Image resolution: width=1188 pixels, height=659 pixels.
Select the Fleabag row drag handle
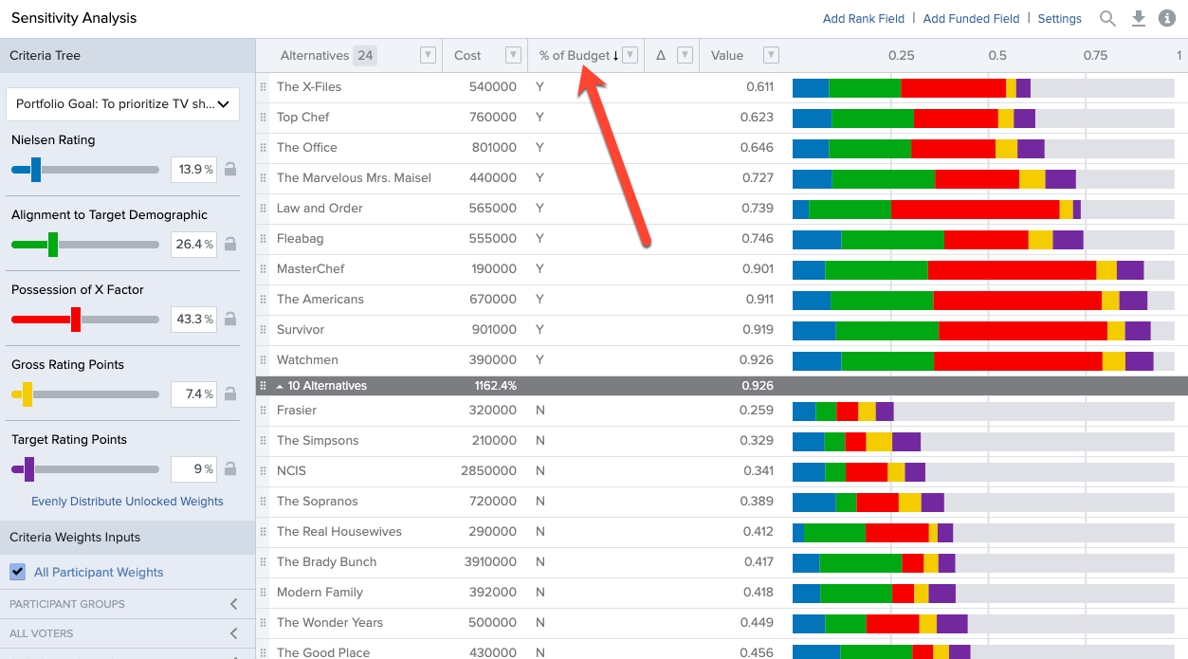click(x=263, y=238)
